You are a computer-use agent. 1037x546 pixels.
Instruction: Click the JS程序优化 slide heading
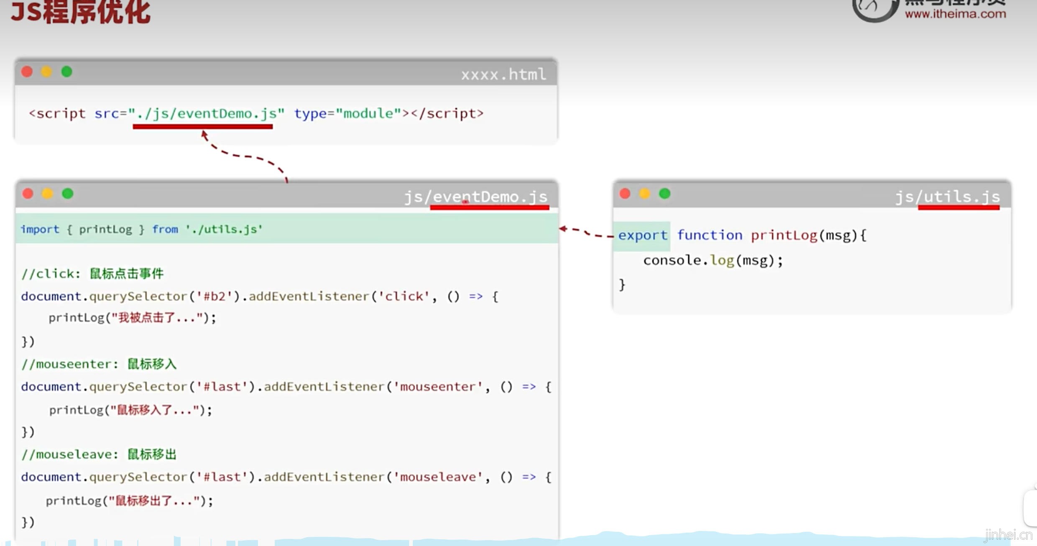(x=80, y=12)
